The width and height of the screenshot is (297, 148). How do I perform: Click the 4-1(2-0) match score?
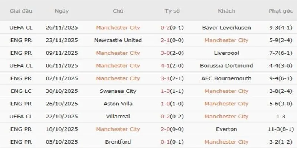(172, 65)
